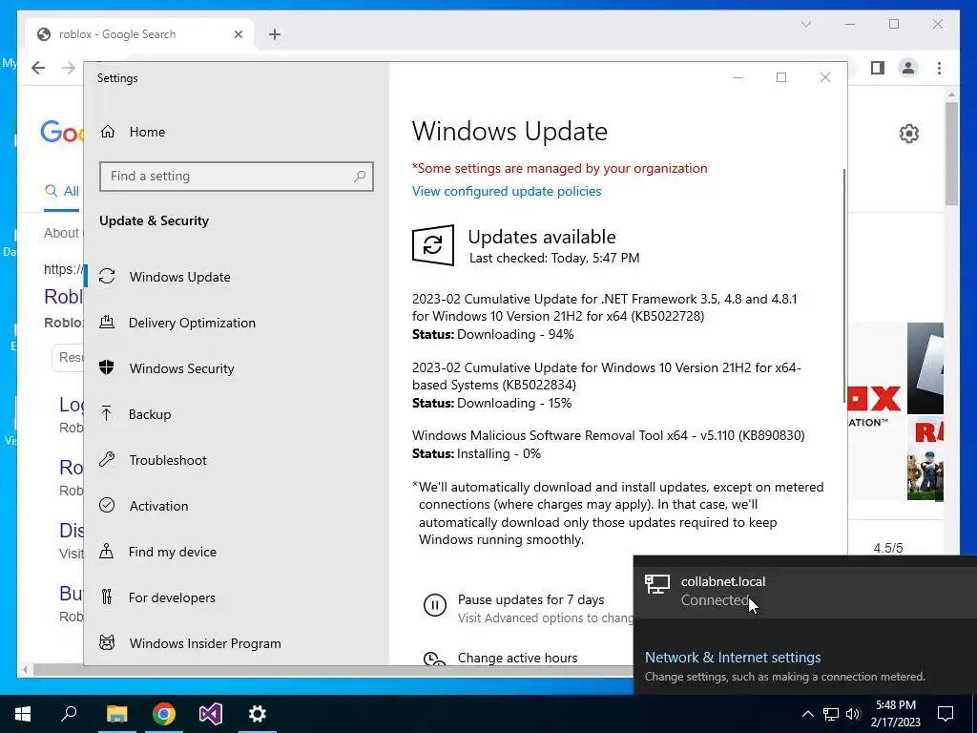Click Chrome's tab search dropdown arrow
The image size is (977, 733).
point(805,24)
